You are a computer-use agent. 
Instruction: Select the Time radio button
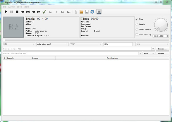tap(137, 19)
